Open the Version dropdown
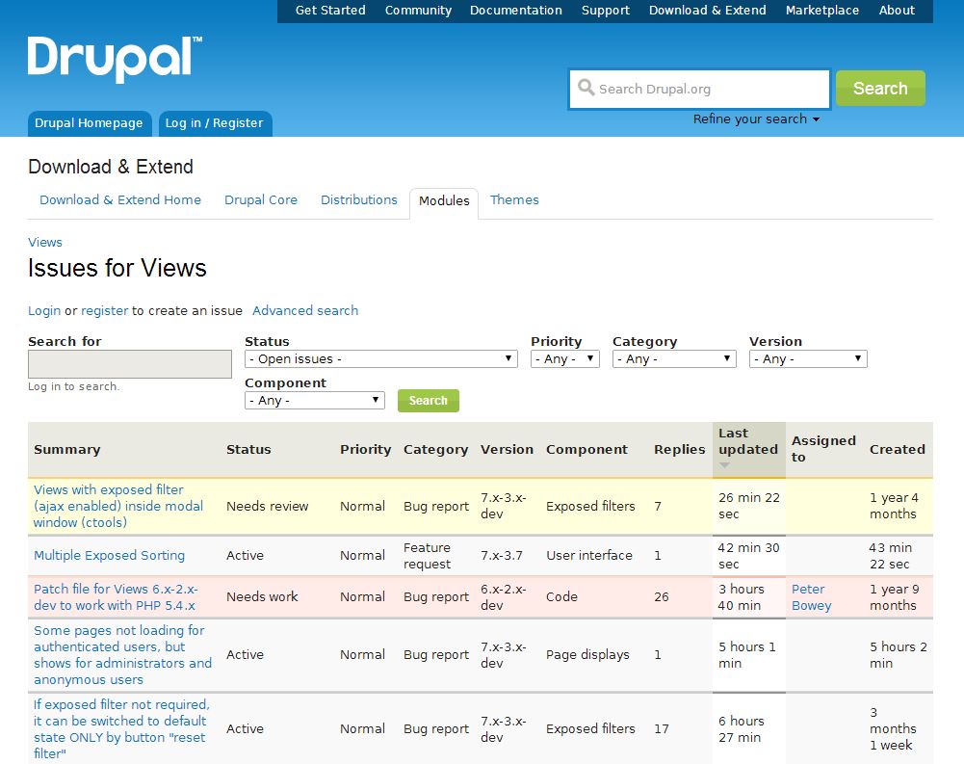This screenshot has height=764, width=964. pyautogui.click(x=808, y=358)
